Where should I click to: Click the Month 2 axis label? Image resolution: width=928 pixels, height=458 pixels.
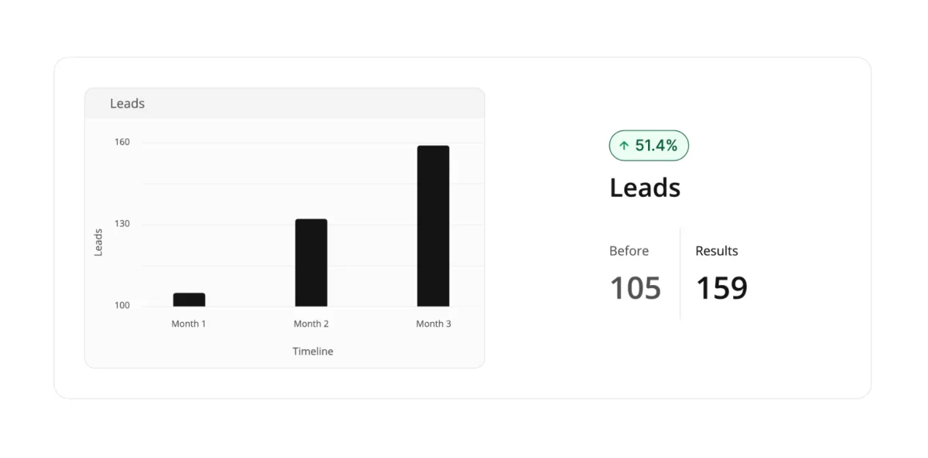311,324
